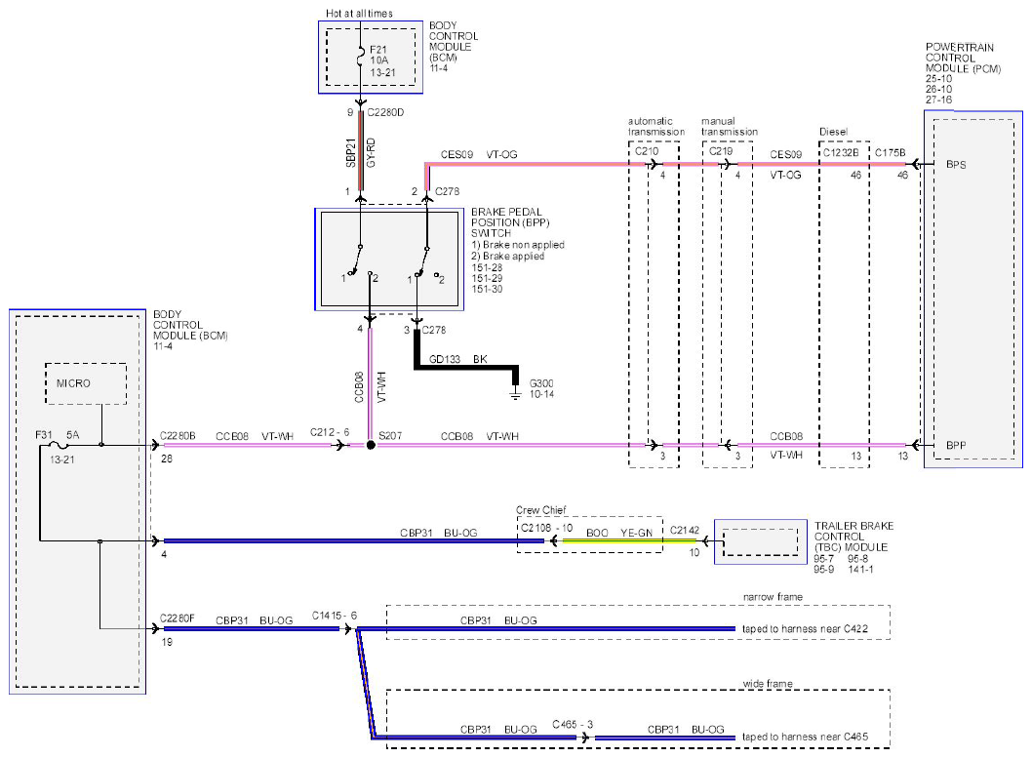Click the GD133 wire's BK color label
Screen dimensions: 1032x758
pyautogui.click(x=480, y=359)
